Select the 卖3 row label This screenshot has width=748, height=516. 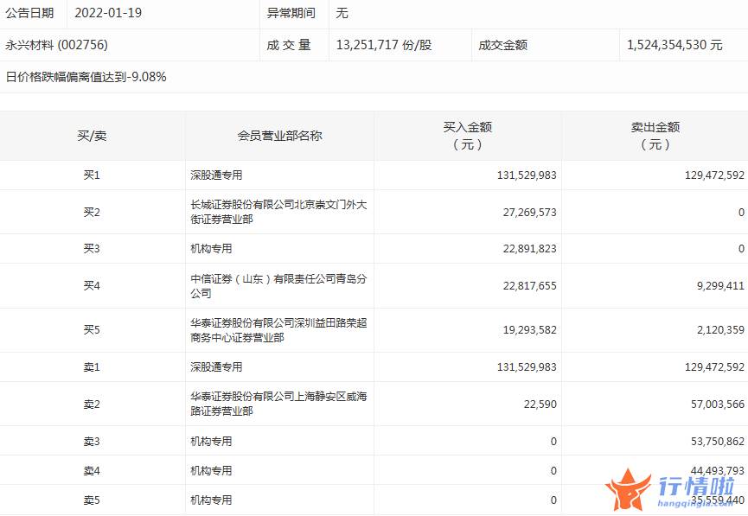92,441
